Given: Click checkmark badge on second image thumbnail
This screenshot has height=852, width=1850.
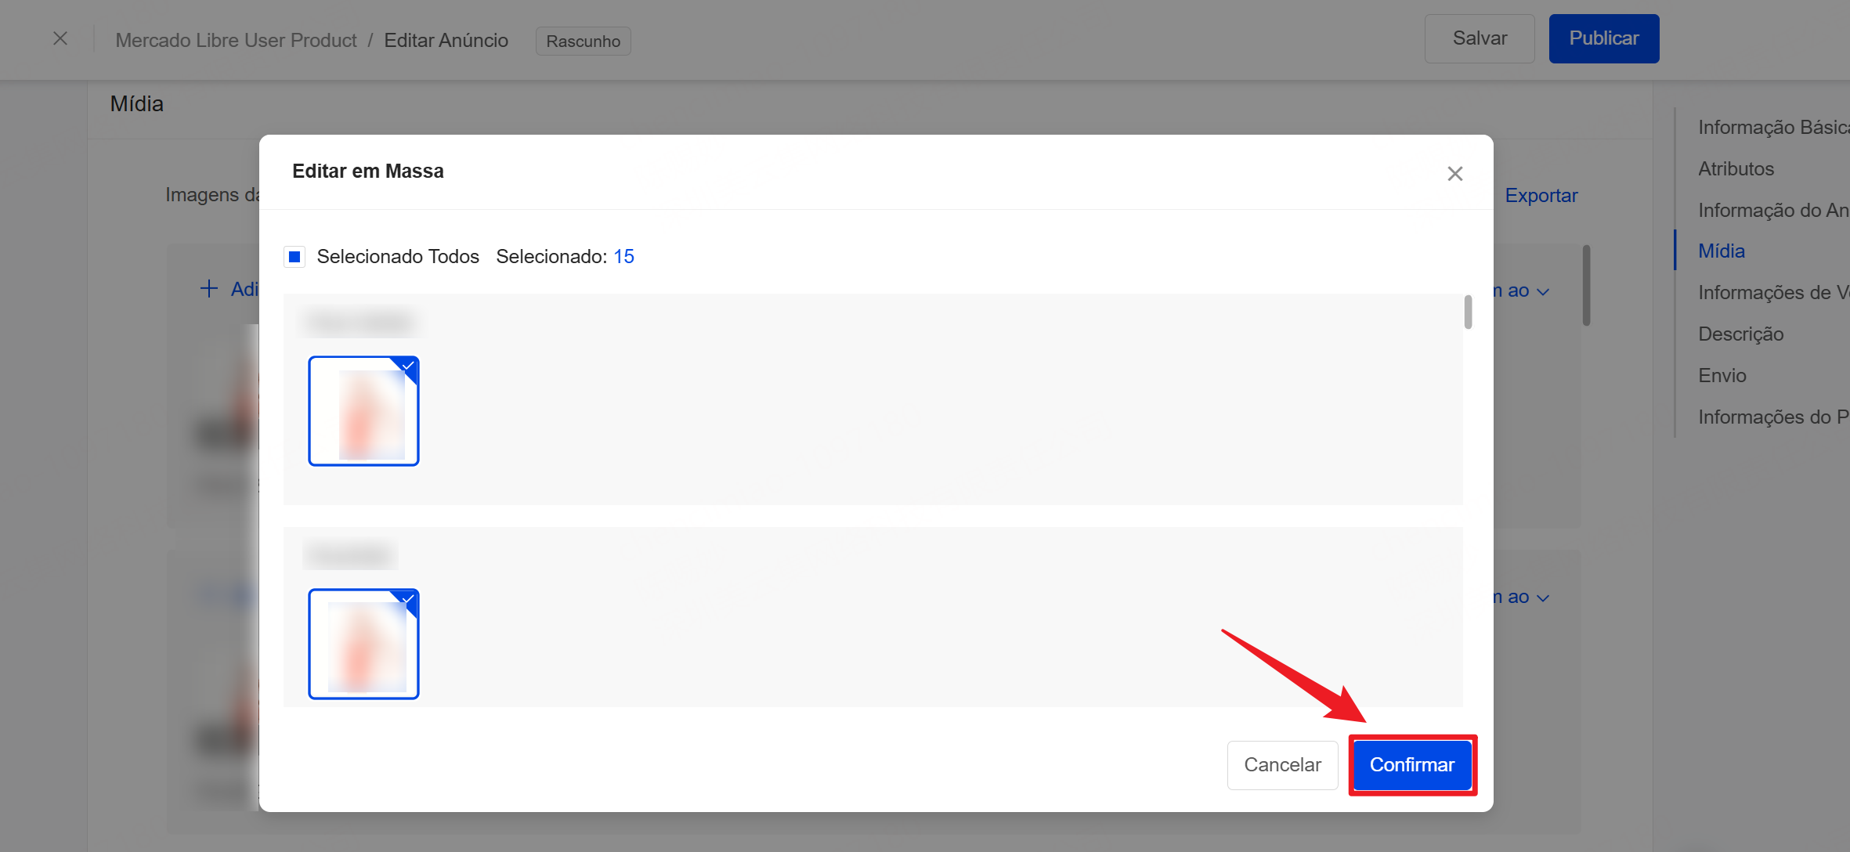Looking at the screenshot, I should tap(409, 599).
